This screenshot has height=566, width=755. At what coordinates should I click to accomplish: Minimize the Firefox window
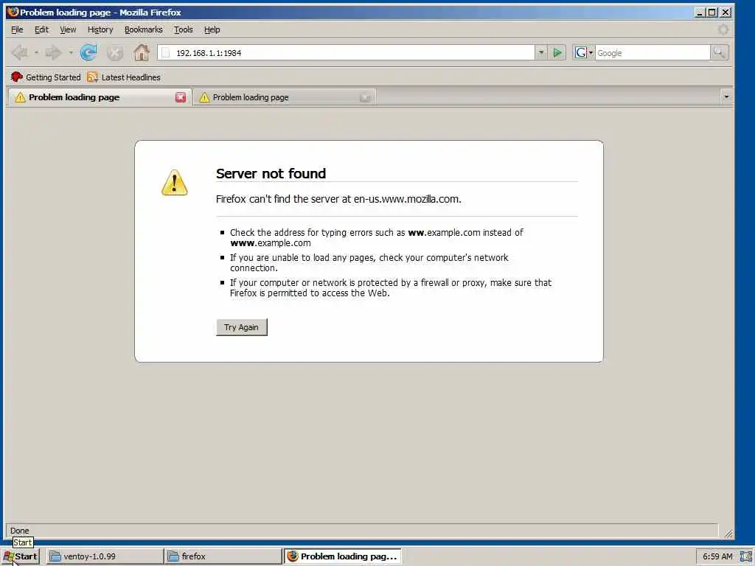coord(700,13)
